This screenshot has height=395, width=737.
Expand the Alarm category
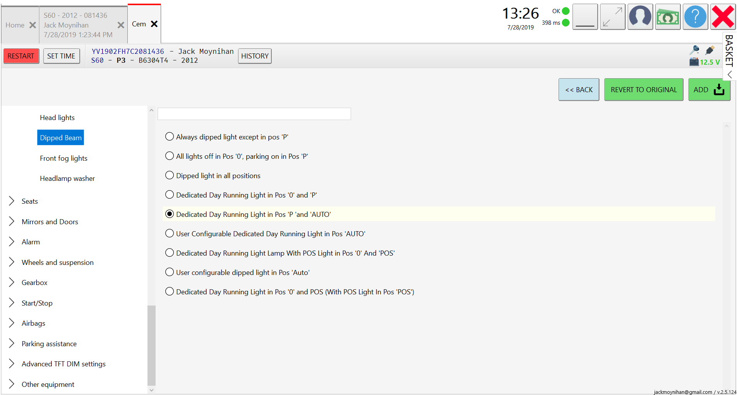(x=12, y=242)
